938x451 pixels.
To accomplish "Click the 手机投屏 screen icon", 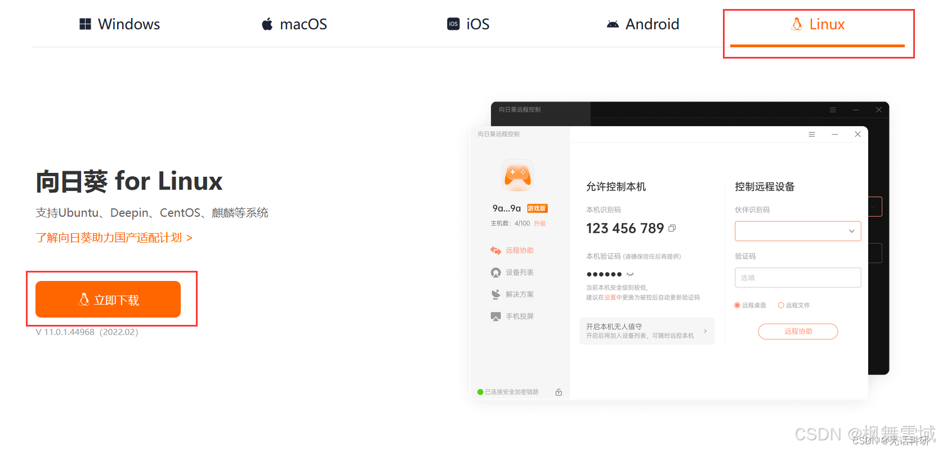I will [x=495, y=316].
